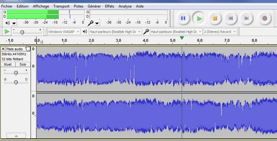Click the timeline ruler at 3.0 seconds
The height and width of the screenshot is (141, 277).
[x=118, y=41]
